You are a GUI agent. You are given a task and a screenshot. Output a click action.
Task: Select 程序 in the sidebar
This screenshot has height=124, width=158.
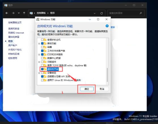(10, 41)
